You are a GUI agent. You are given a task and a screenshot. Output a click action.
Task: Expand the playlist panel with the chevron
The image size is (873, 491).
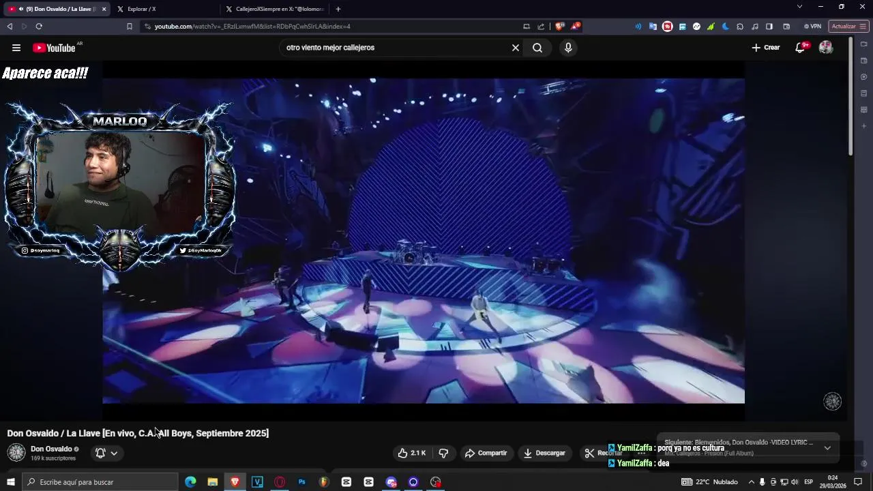tap(827, 448)
